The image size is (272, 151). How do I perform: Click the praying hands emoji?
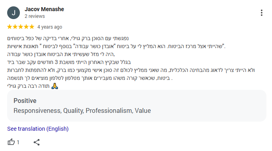click(54, 86)
